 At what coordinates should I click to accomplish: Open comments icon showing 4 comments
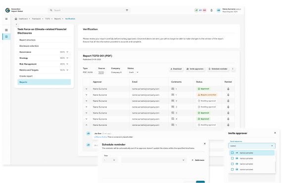click(173, 119)
